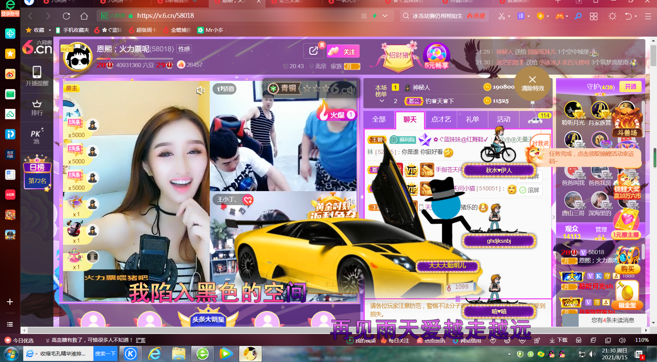This screenshot has height=362, width=657.
Task: Open the Weibo icon in sidebar
Action: coord(10,74)
